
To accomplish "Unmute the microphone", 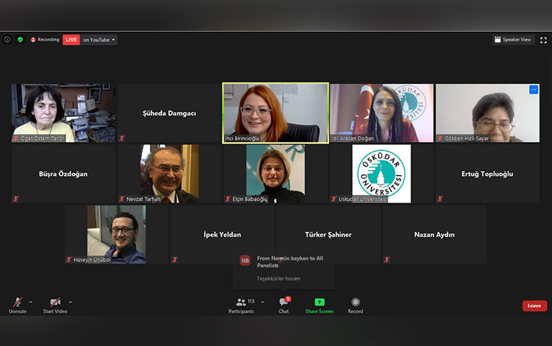I will point(17,305).
